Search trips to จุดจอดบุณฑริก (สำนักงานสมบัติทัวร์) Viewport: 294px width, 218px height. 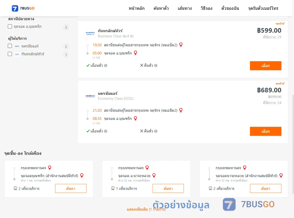click(x=71, y=188)
